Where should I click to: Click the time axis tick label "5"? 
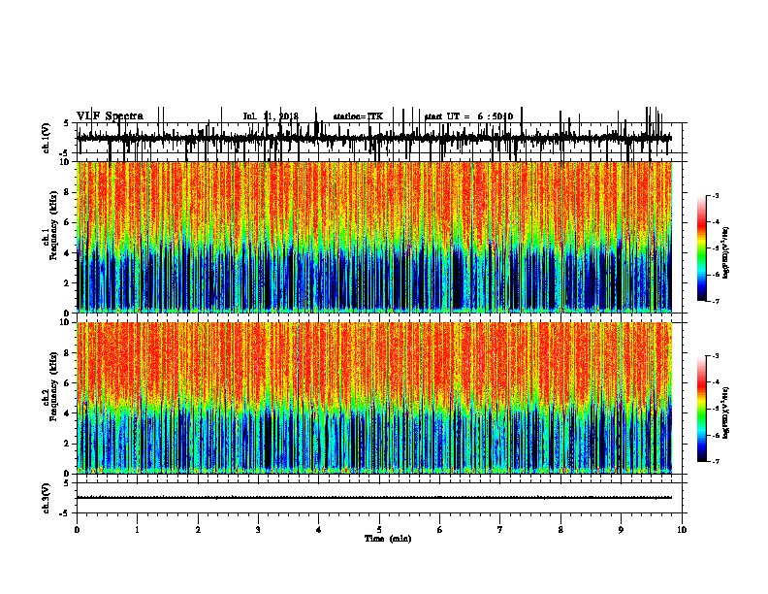(x=379, y=530)
